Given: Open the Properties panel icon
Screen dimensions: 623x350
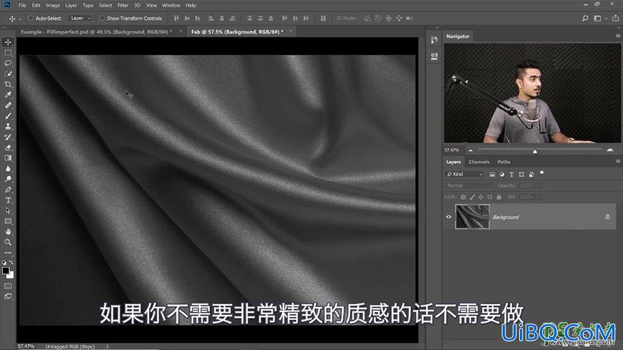Looking at the screenshot, I should pos(434,56).
